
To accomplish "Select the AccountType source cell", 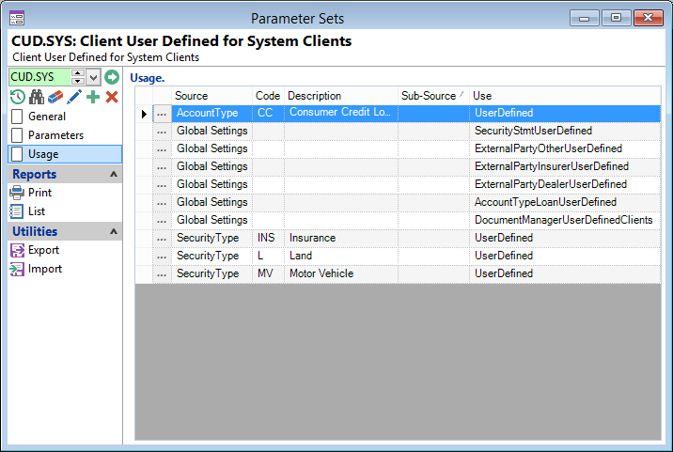I will click(212, 114).
